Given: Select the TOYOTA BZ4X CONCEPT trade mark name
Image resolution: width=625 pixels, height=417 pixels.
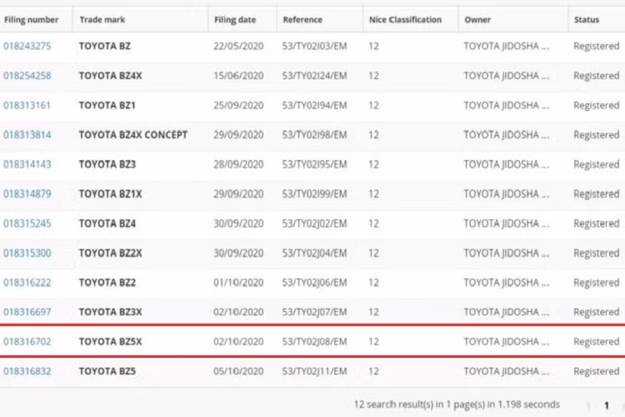Looking at the screenshot, I should (x=133, y=135).
